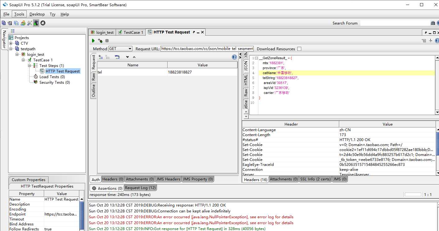Undock the HTTP Test Request tab with arrow icon
This screenshot has height=231, width=439.
pyautogui.click(x=194, y=32)
